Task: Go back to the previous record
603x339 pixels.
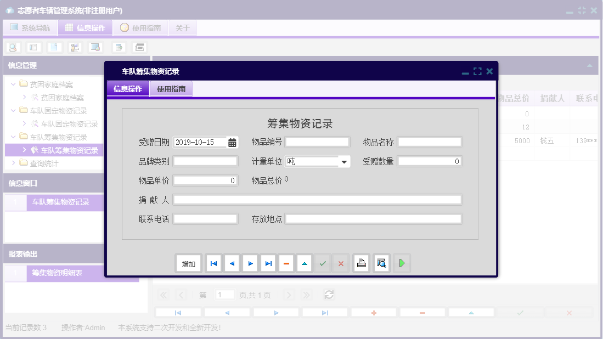Action: [x=232, y=263]
